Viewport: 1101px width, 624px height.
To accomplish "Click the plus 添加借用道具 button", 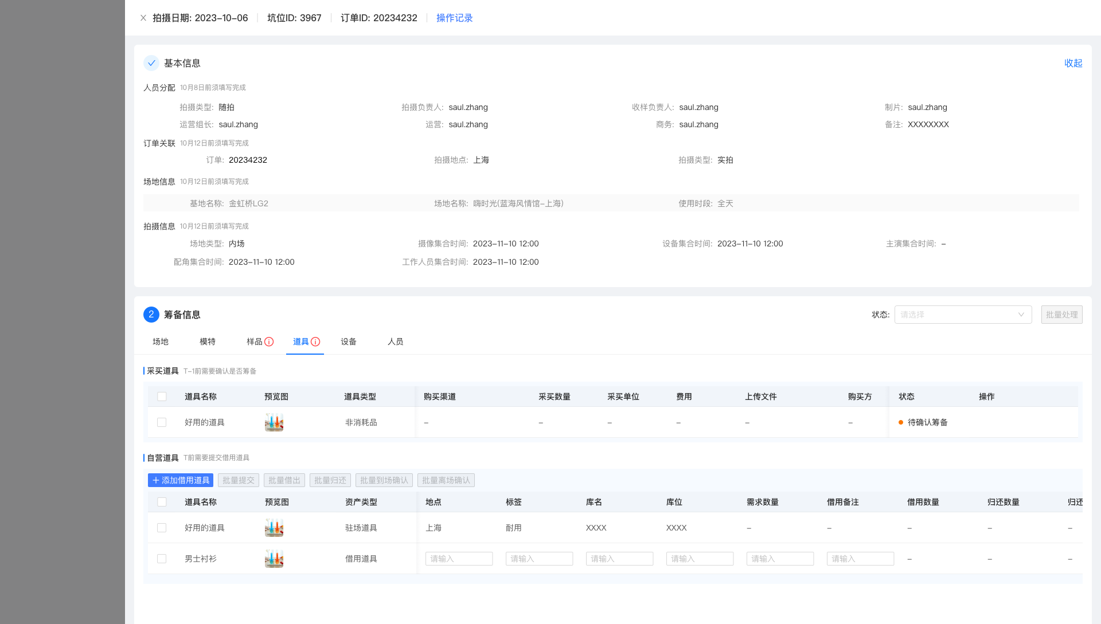I will pyautogui.click(x=181, y=480).
